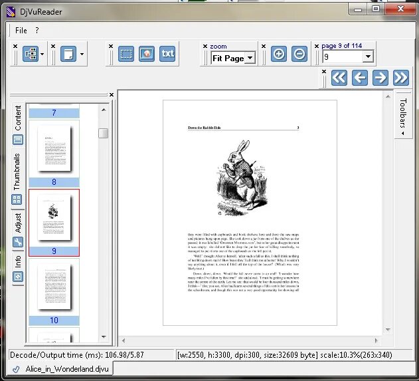This screenshot has height=381, width=419.
Task: Click the 'page 9 of 114' label
Action: point(342,46)
